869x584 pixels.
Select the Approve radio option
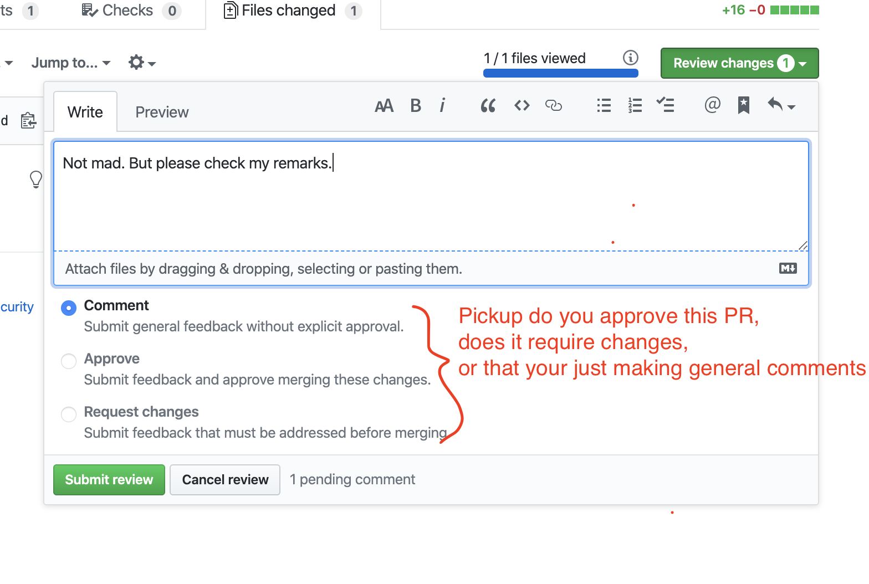(x=69, y=361)
